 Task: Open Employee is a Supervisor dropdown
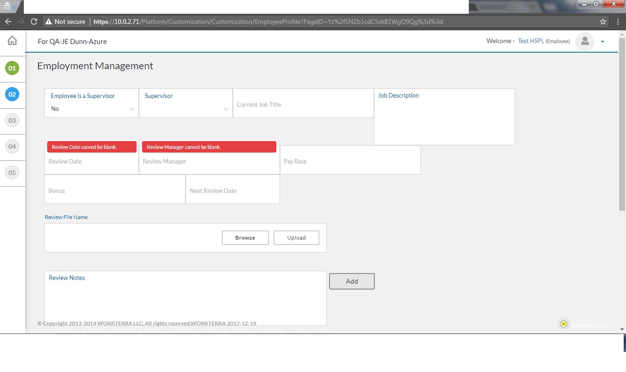pyautogui.click(x=92, y=103)
